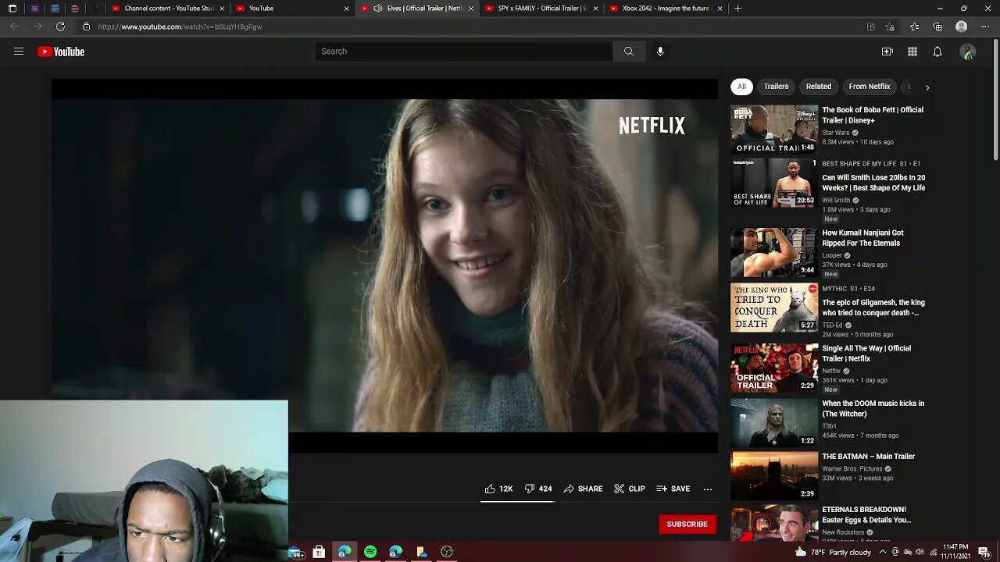The width and height of the screenshot is (1000, 562).
Task: Open the Create video camera icon
Action: coord(887,52)
